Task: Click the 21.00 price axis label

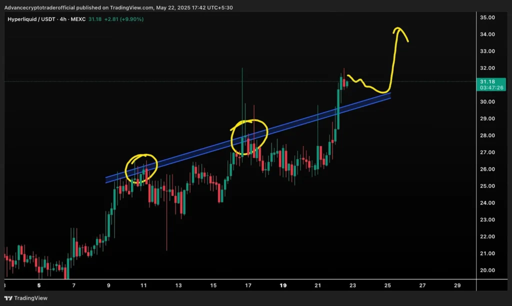Action: pos(487,253)
